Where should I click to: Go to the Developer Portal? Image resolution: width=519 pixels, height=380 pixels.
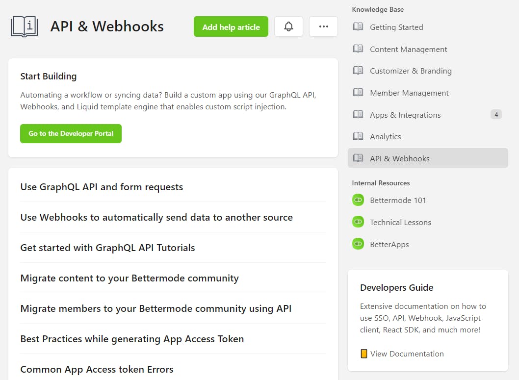coord(71,133)
